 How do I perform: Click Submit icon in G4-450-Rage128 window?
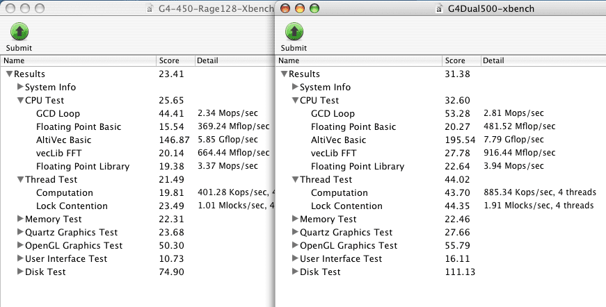(19, 32)
